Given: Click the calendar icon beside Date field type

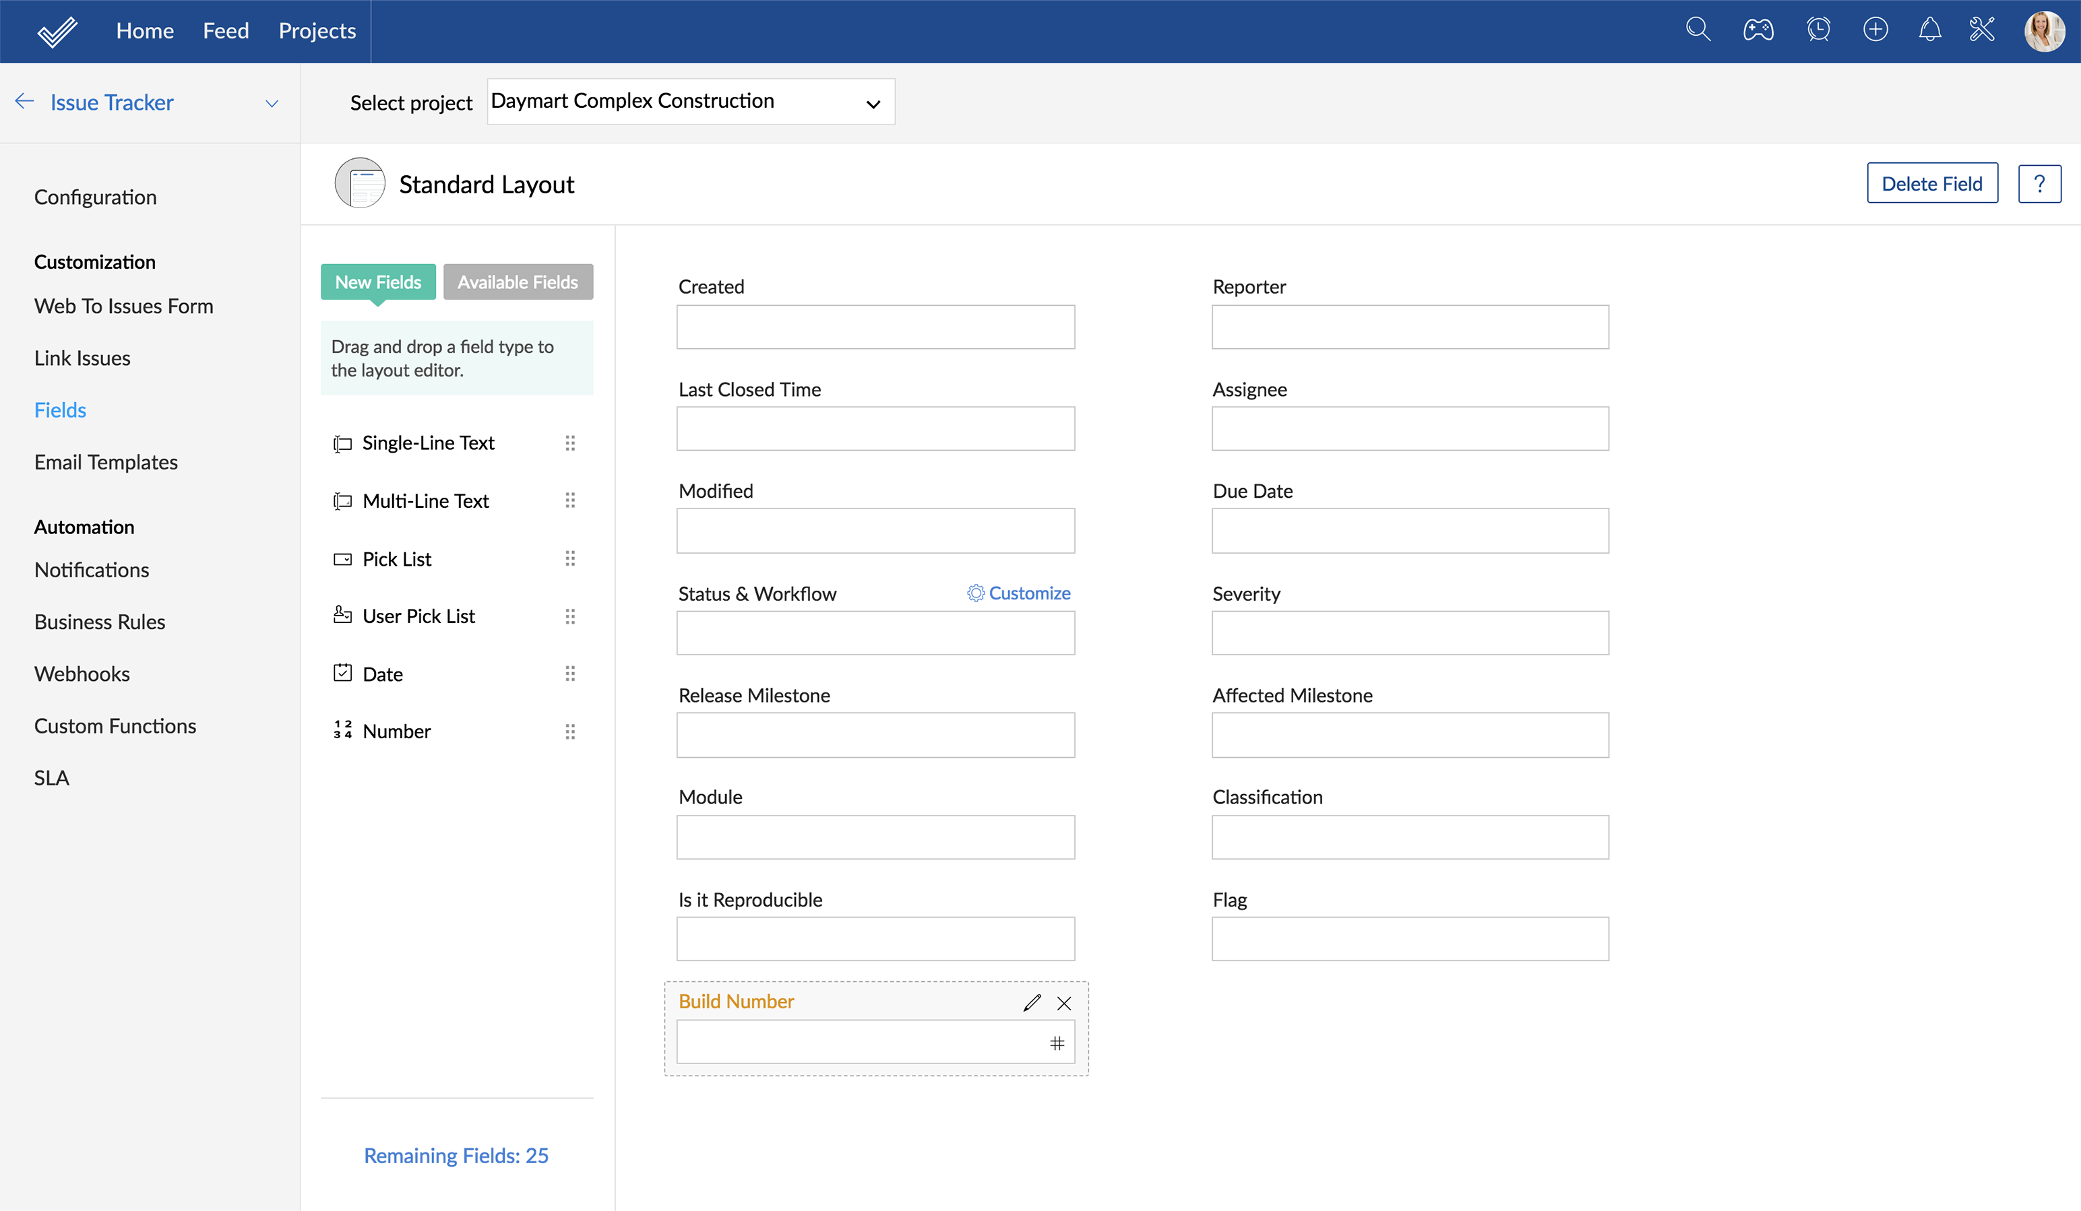Looking at the screenshot, I should [342, 673].
